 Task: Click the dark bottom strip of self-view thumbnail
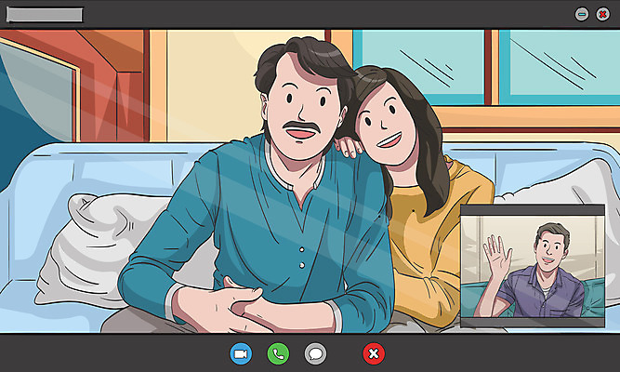[533, 323]
